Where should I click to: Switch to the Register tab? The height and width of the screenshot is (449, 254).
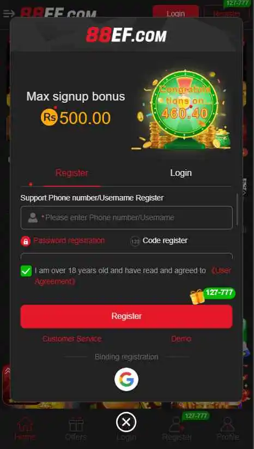click(72, 173)
